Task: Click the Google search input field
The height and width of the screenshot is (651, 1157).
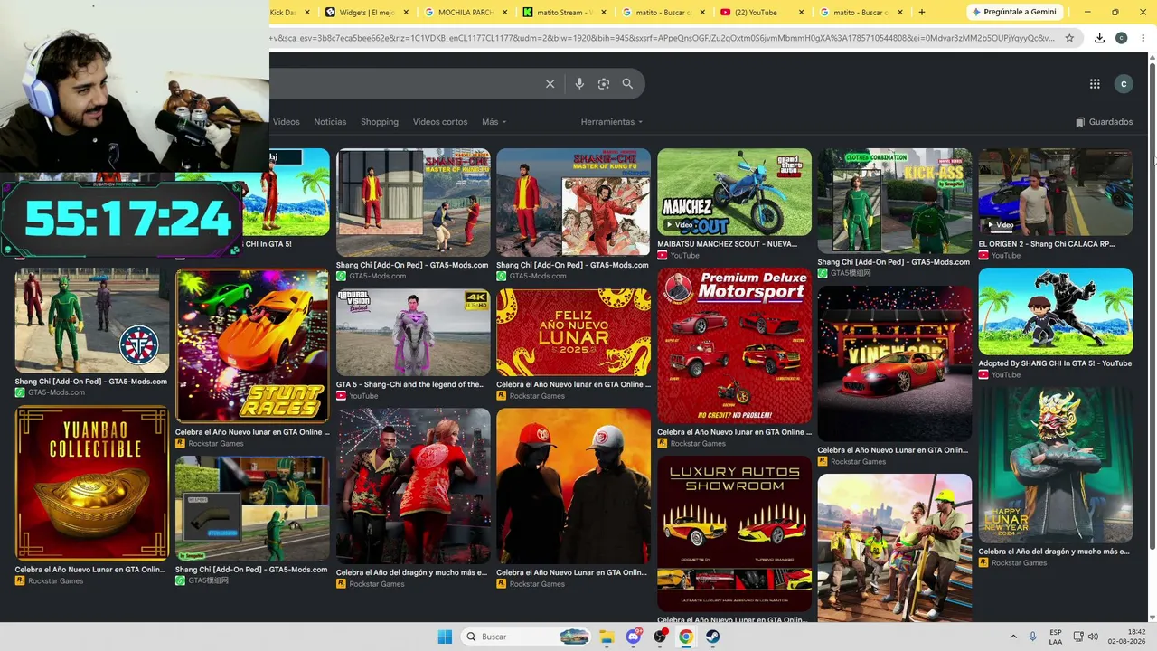Action: tap(407, 84)
